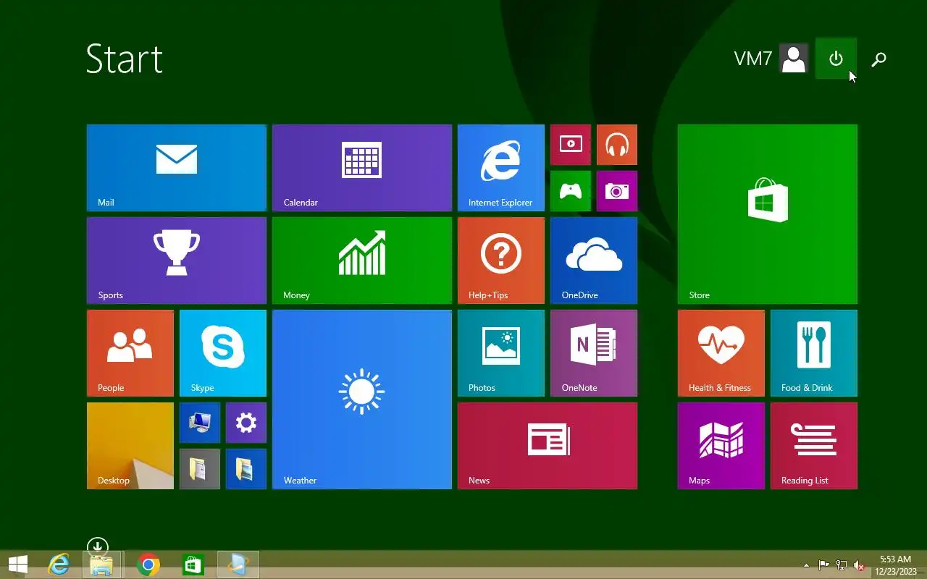
Task: Open Windows Store from the taskbar
Action: pos(193,565)
